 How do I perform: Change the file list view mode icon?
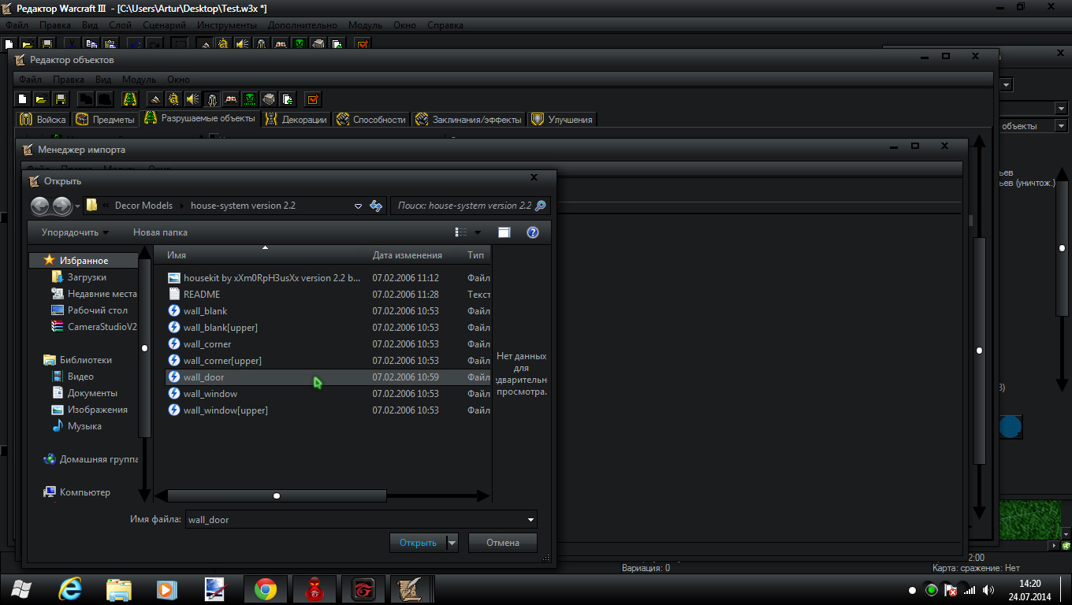(x=461, y=232)
